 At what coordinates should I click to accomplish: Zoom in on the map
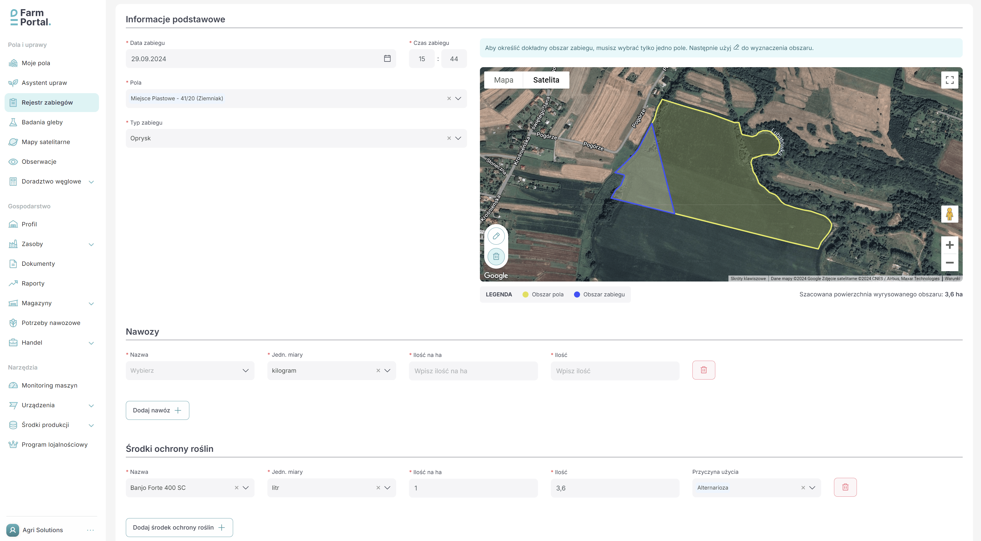coord(949,245)
